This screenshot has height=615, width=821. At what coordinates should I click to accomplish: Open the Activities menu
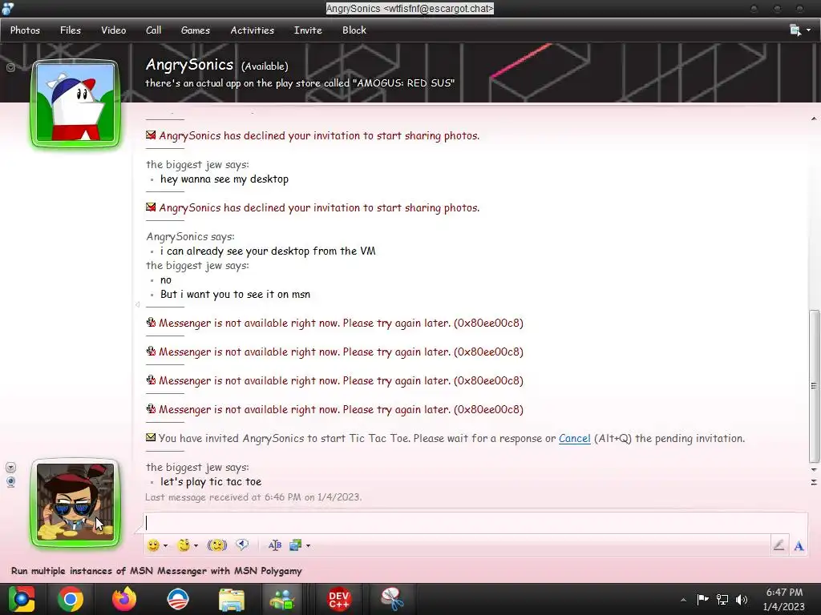pos(253,30)
